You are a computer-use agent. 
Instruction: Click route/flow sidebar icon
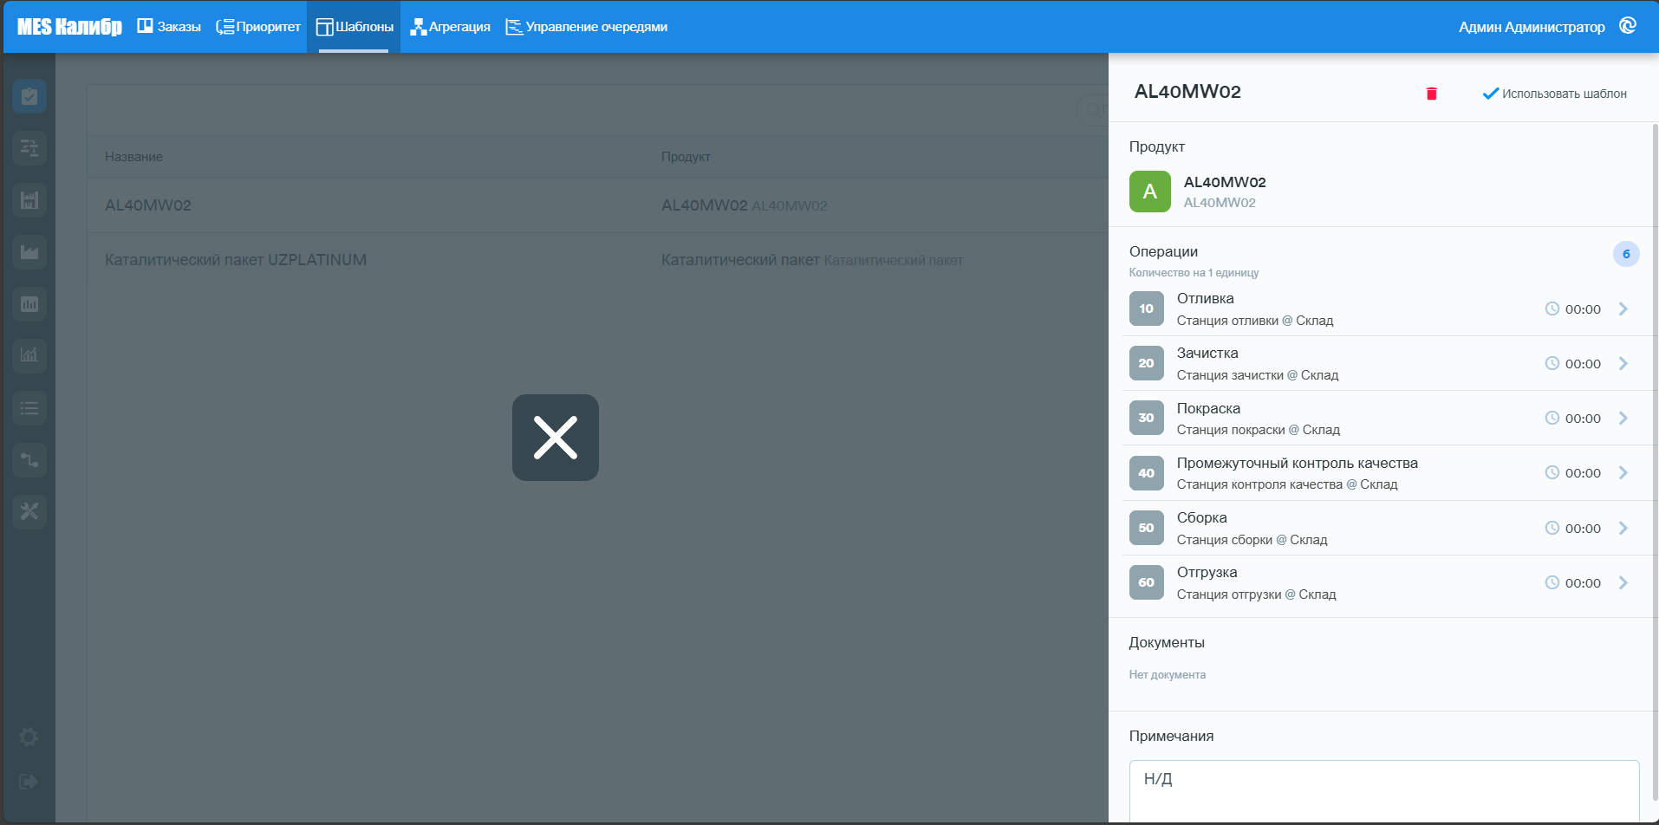(x=29, y=459)
